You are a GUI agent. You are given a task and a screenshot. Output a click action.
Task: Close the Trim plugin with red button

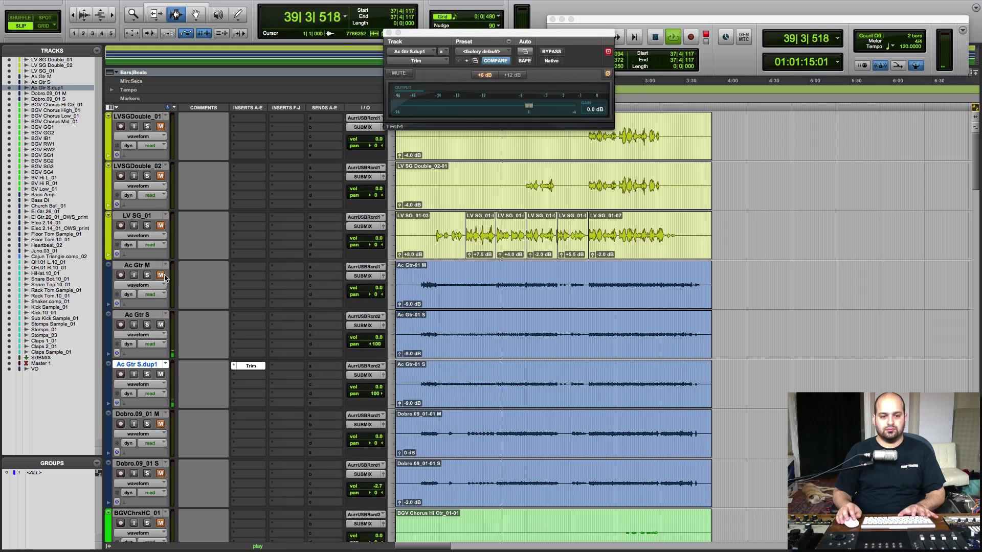(608, 52)
